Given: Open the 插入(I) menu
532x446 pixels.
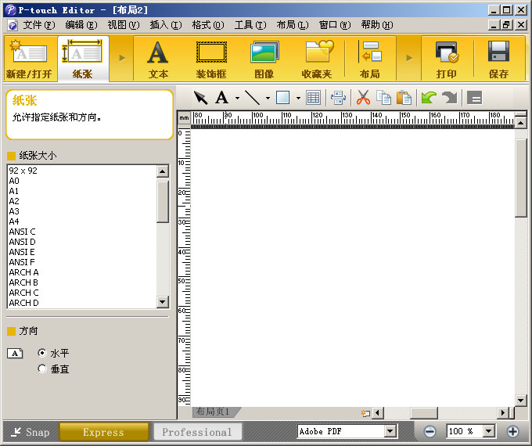Looking at the screenshot, I should tap(166, 25).
